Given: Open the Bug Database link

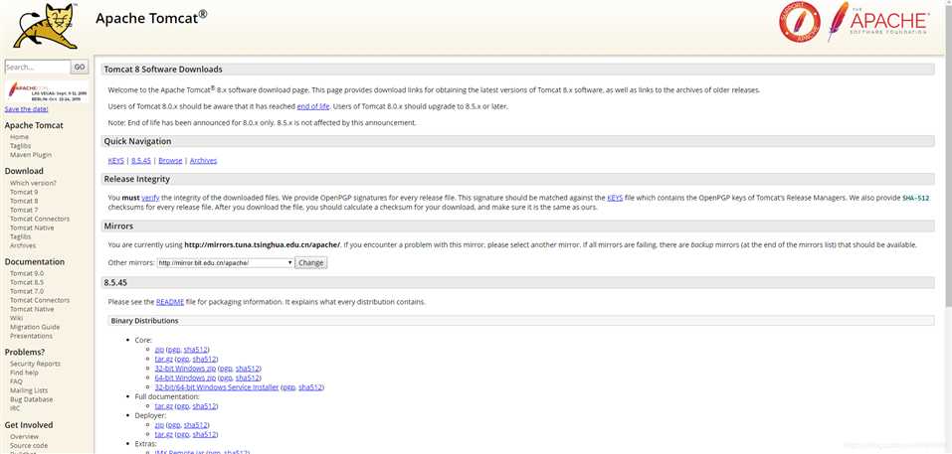Looking at the screenshot, I should coord(31,399).
